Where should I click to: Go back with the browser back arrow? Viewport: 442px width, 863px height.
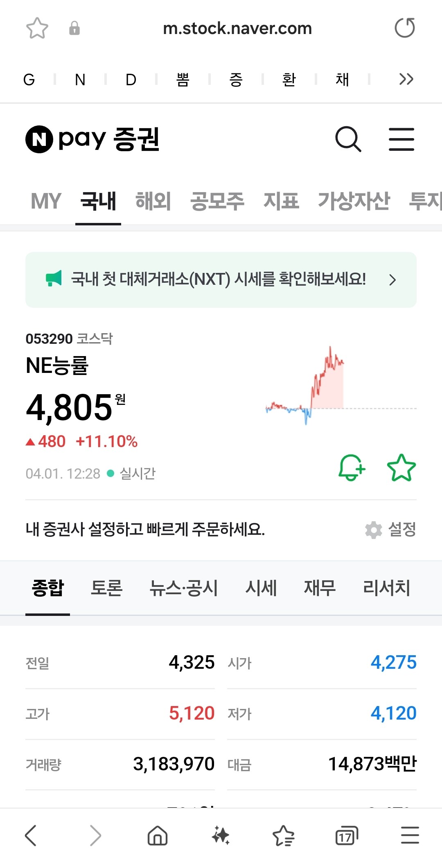31,836
